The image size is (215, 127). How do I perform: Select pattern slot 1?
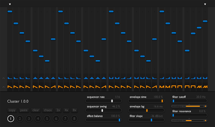11,118
